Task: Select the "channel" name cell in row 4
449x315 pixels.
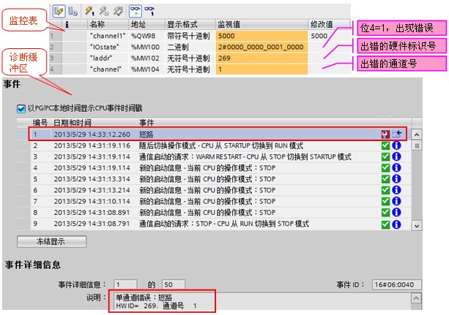Action: click(108, 69)
